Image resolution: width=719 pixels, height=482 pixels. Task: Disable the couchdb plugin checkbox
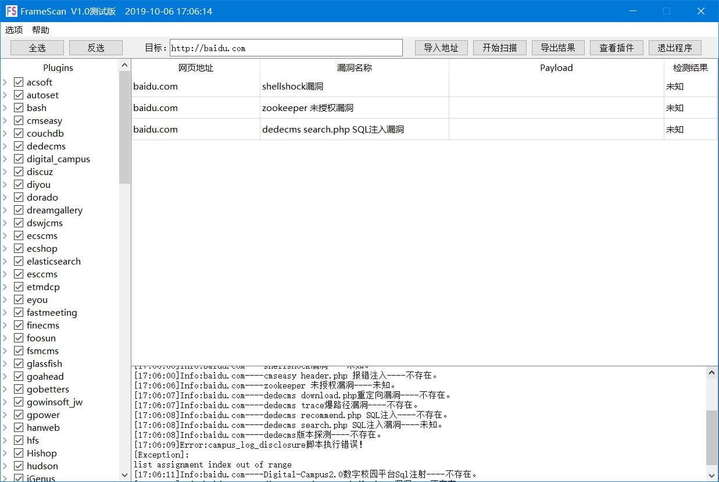coord(19,133)
